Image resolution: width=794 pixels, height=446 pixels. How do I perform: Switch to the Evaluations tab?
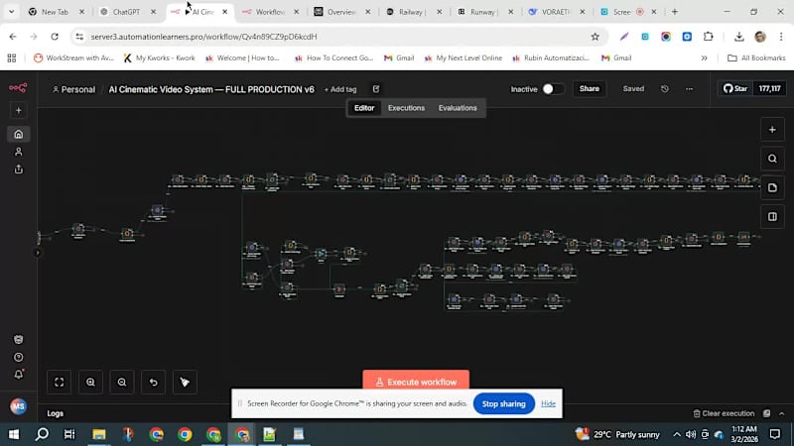coord(458,108)
